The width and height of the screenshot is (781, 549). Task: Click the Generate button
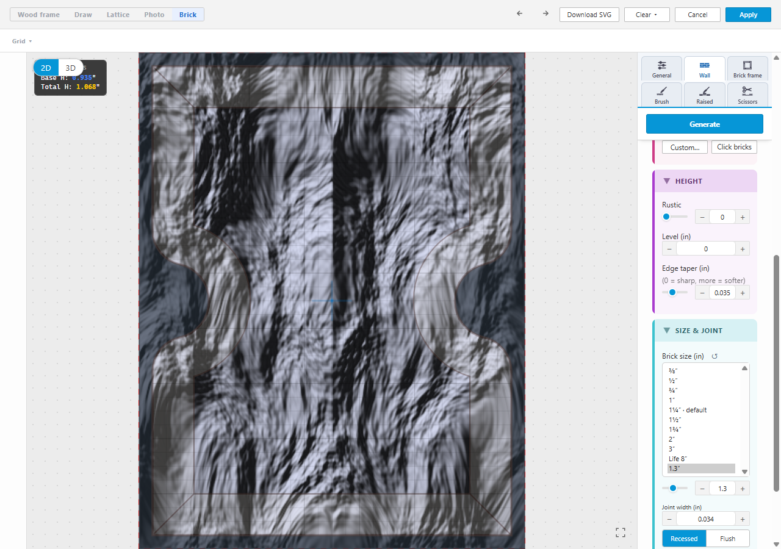pos(705,124)
